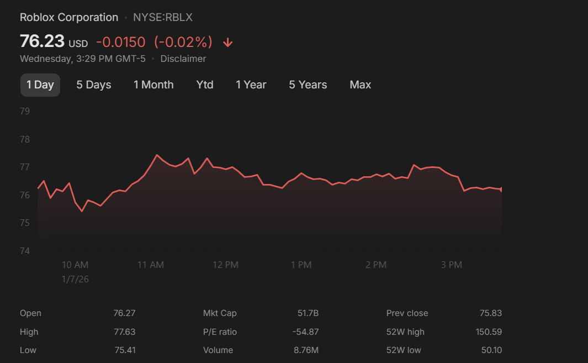This screenshot has height=363, width=588.
Task: Show the Ytd chart range
Action: pyautogui.click(x=205, y=85)
